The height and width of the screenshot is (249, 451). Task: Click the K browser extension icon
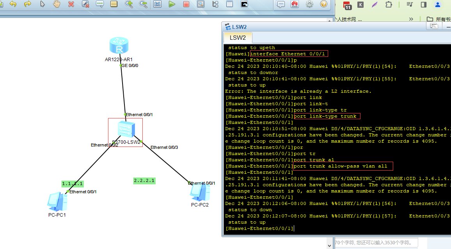coord(360,5)
